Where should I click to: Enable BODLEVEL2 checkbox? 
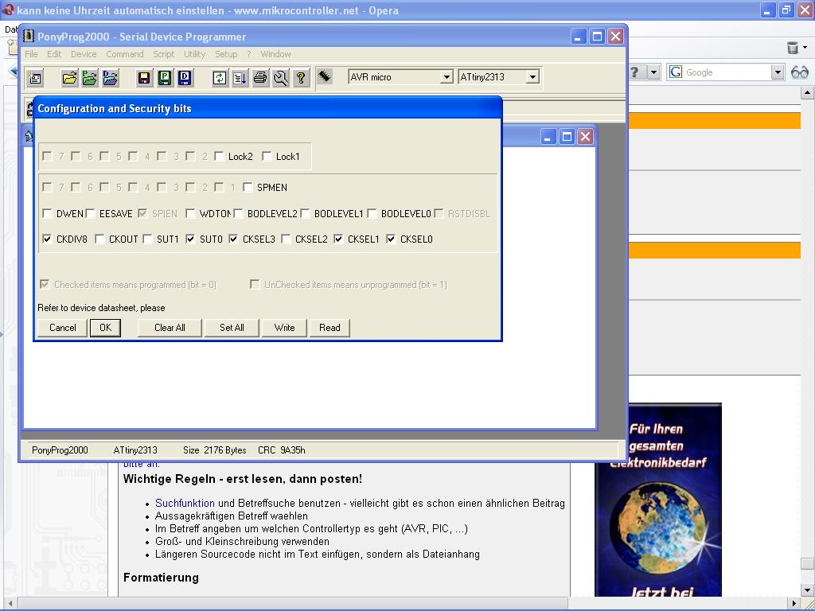pos(238,213)
